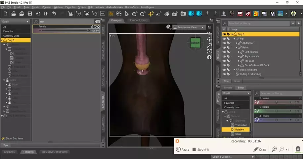
Task: Click the Undo arrow icon
Action: point(54,14)
